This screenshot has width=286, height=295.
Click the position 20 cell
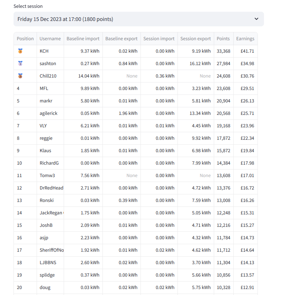click(25, 287)
